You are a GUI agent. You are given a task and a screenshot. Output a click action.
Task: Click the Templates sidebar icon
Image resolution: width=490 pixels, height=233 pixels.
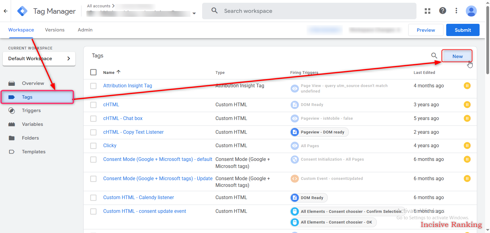(x=12, y=152)
